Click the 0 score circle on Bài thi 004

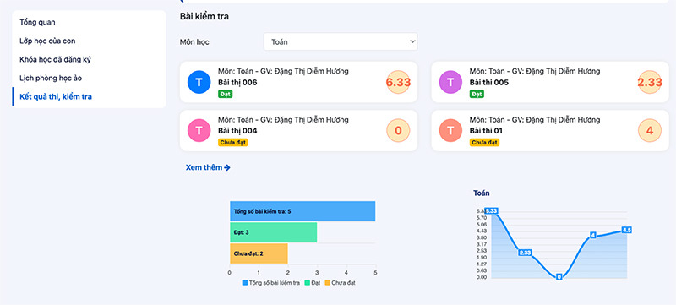[x=398, y=130]
